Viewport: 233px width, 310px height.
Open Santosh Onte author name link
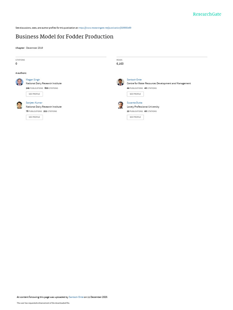point(134,80)
